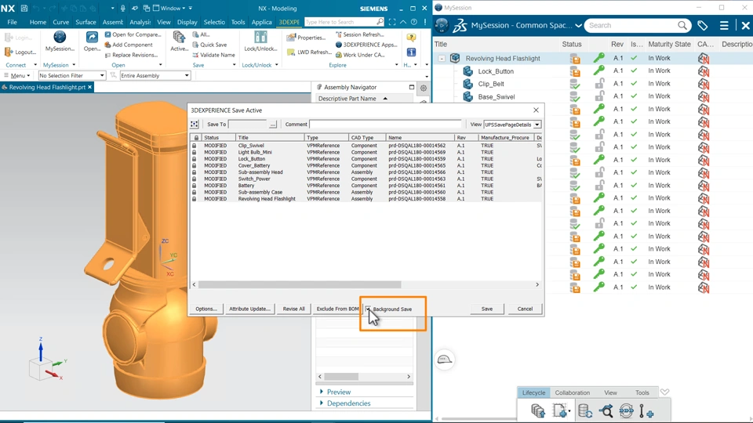Viewport: 753px width, 423px height.
Task: Open the File menu
Action: click(12, 22)
